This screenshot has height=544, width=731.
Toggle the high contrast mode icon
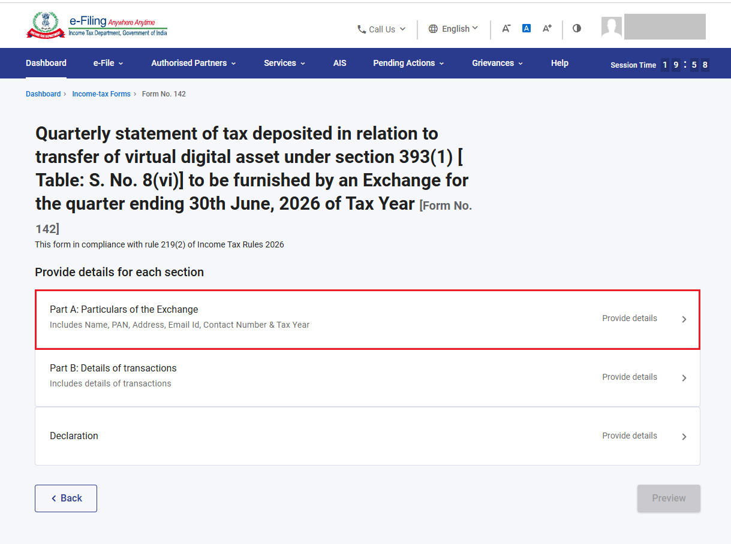(577, 28)
